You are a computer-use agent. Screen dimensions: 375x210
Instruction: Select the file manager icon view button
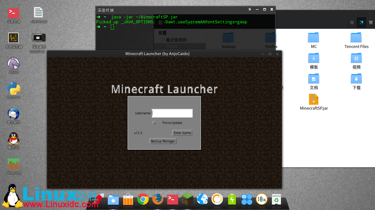tap(362, 23)
